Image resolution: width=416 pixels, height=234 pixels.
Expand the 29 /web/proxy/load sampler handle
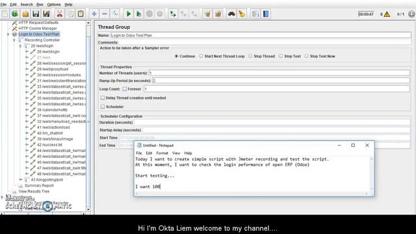coord(27,69)
